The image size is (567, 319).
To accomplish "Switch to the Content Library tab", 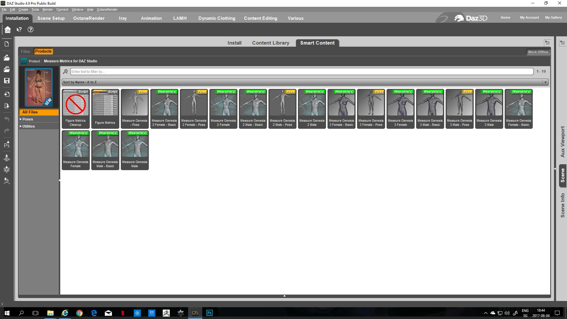I will pyautogui.click(x=271, y=43).
